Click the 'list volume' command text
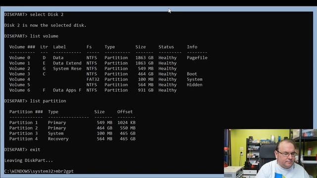 44,36
